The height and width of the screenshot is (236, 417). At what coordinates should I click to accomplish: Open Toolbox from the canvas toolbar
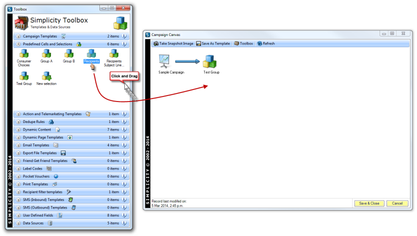pos(243,43)
